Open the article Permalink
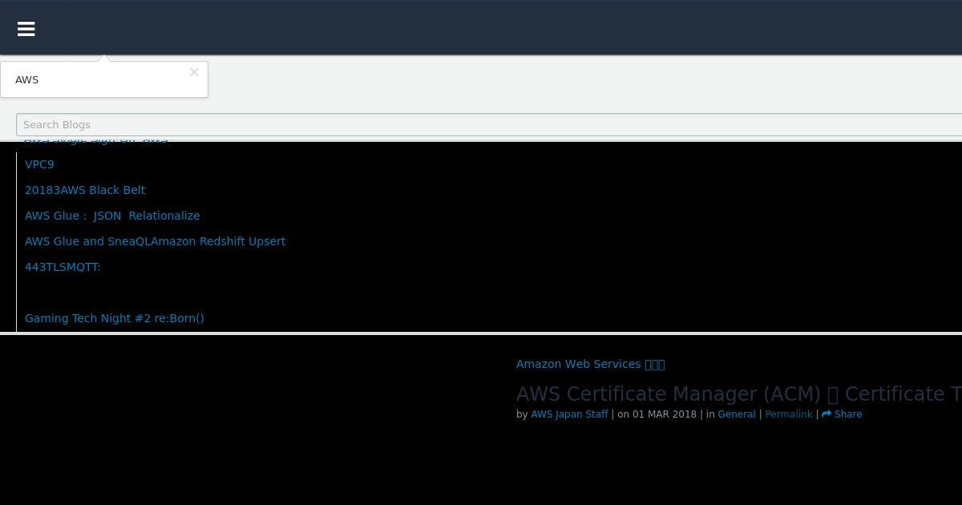The width and height of the screenshot is (962, 505). (789, 414)
